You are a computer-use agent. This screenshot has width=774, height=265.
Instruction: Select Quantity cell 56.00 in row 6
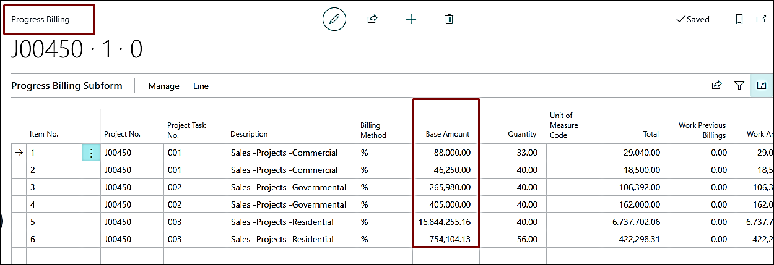tap(513, 239)
